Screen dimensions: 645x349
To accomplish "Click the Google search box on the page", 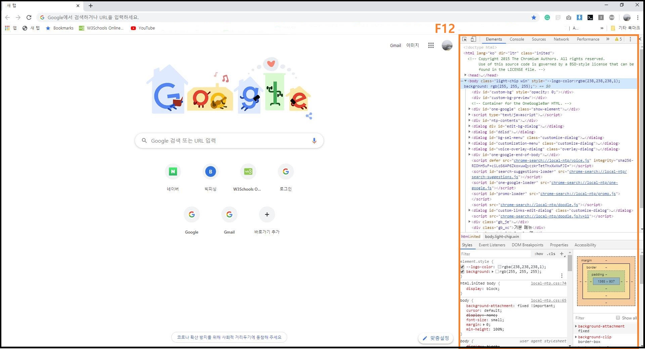I will click(x=229, y=141).
